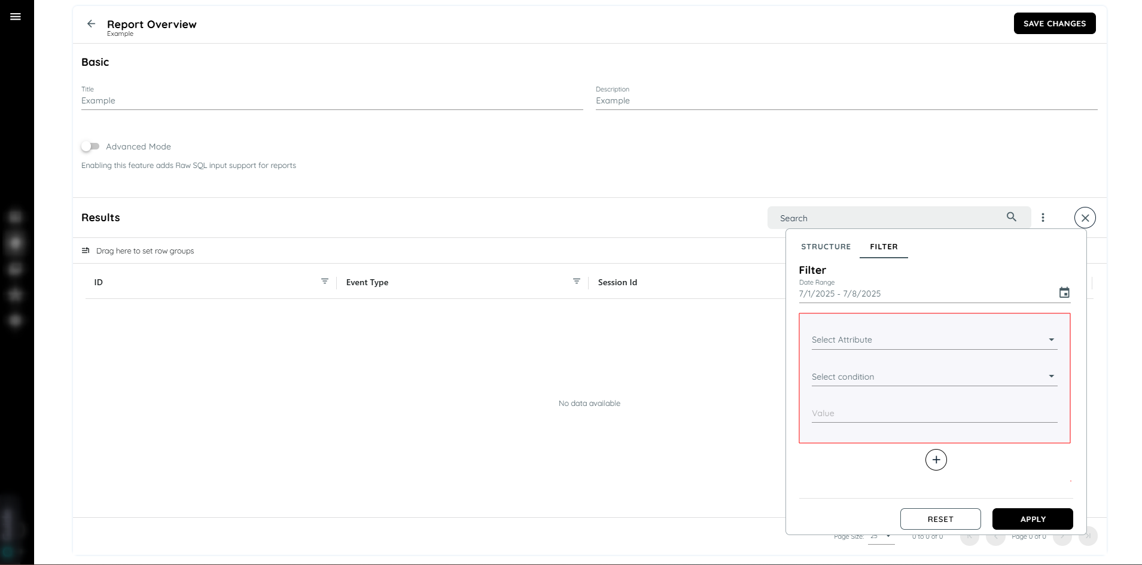This screenshot has height=565, width=1142.
Task: Click the 'No data available' message
Action: (589, 404)
